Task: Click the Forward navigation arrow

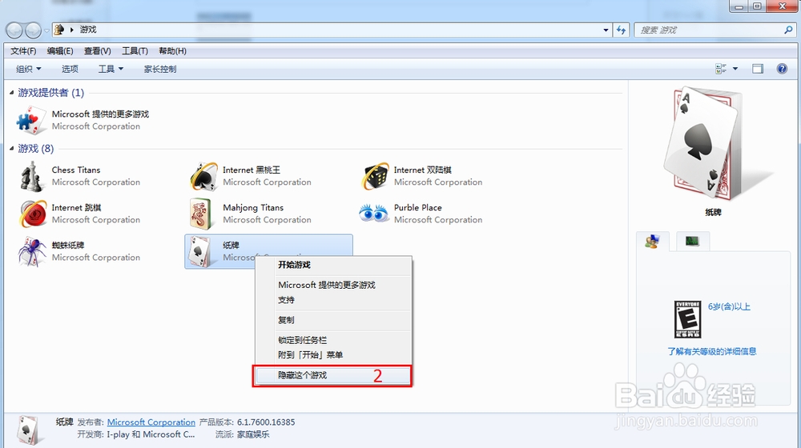Action: [x=33, y=30]
